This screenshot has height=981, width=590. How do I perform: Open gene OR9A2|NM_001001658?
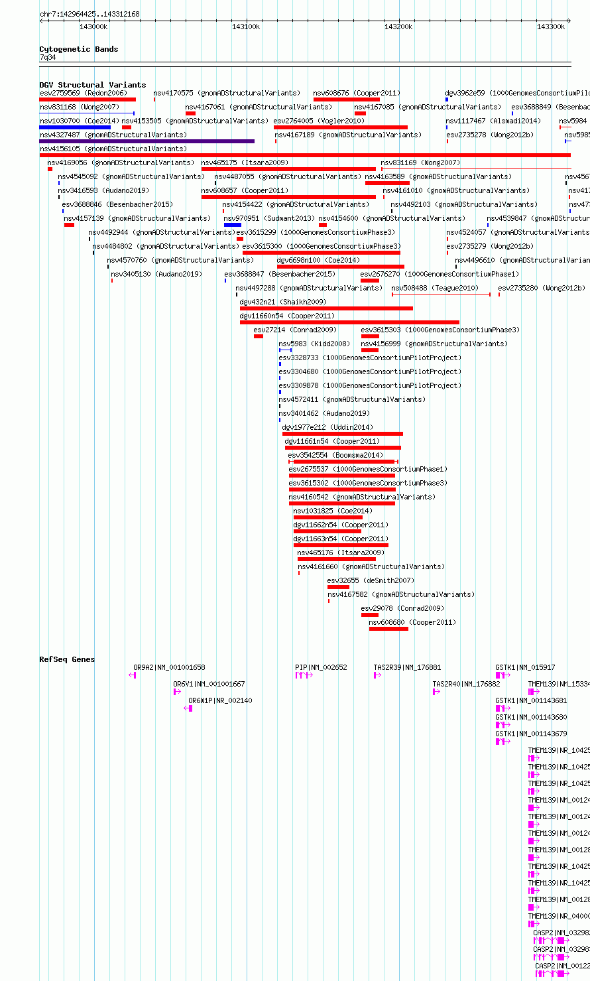pyautogui.click(x=169, y=668)
